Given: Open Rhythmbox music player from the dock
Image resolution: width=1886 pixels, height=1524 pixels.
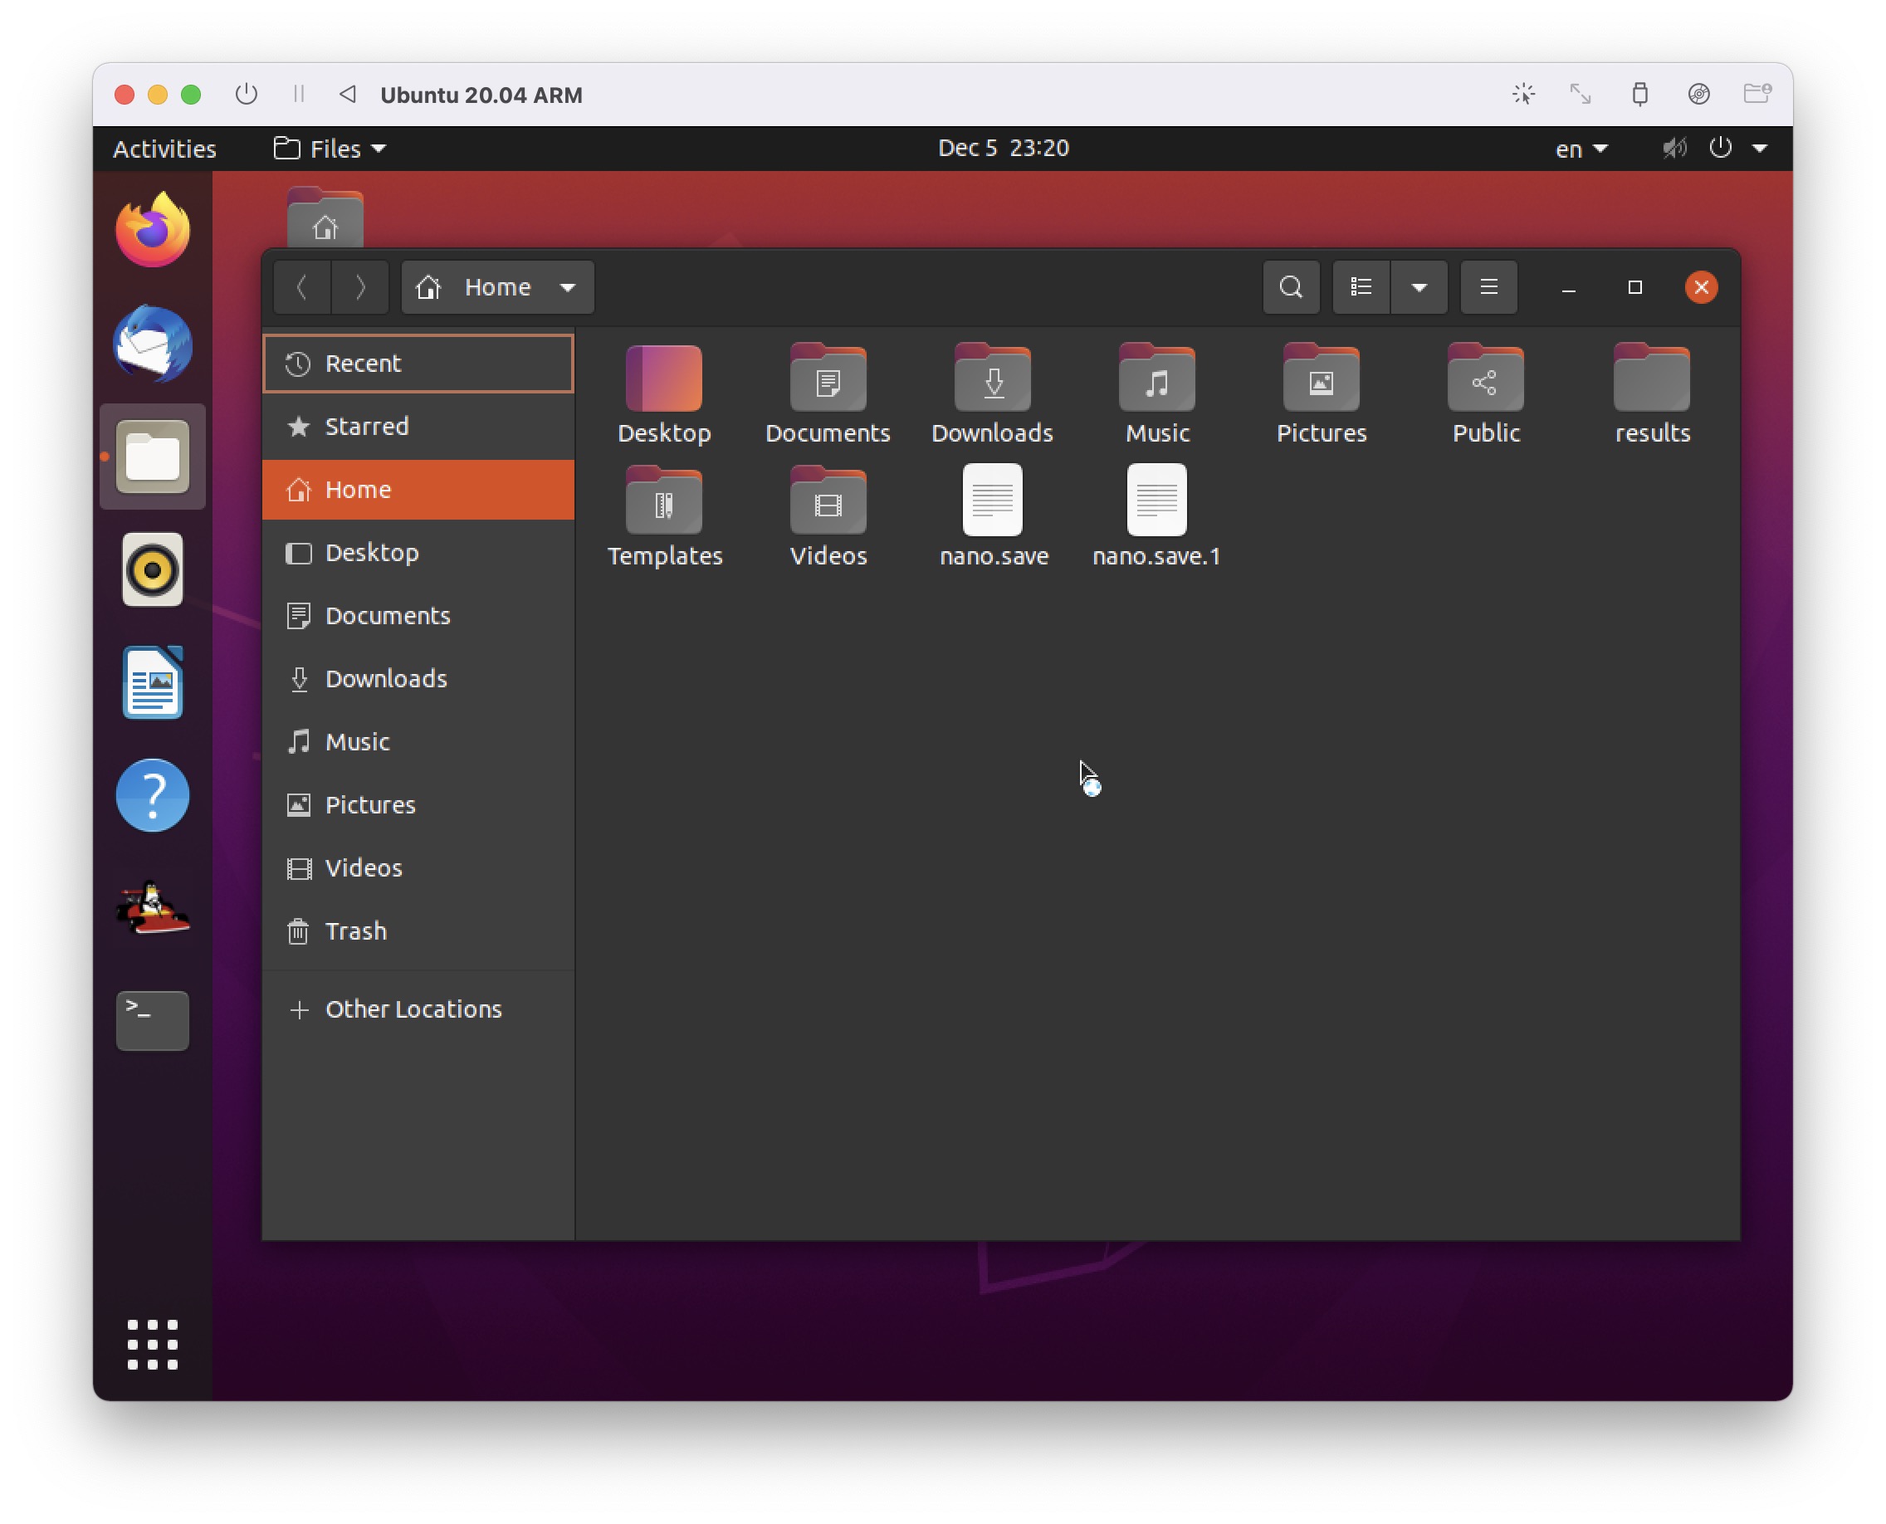Looking at the screenshot, I should 152,569.
